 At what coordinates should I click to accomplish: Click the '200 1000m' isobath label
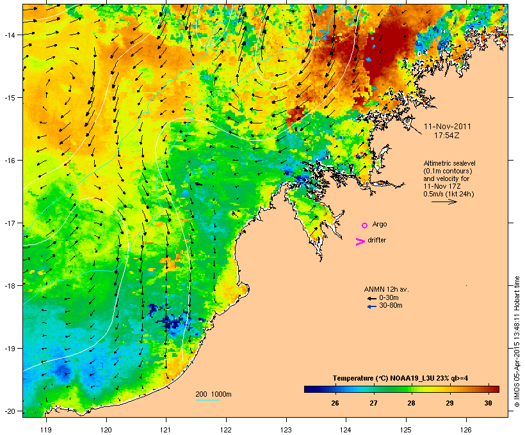(213, 394)
